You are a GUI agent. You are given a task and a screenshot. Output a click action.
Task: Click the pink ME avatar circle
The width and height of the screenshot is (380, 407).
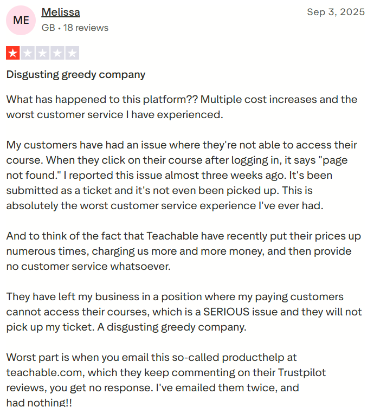tap(21, 20)
